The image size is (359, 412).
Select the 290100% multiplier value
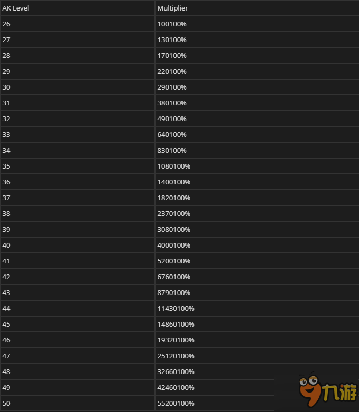[x=172, y=87]
